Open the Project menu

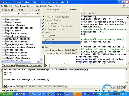pos(31,6)
